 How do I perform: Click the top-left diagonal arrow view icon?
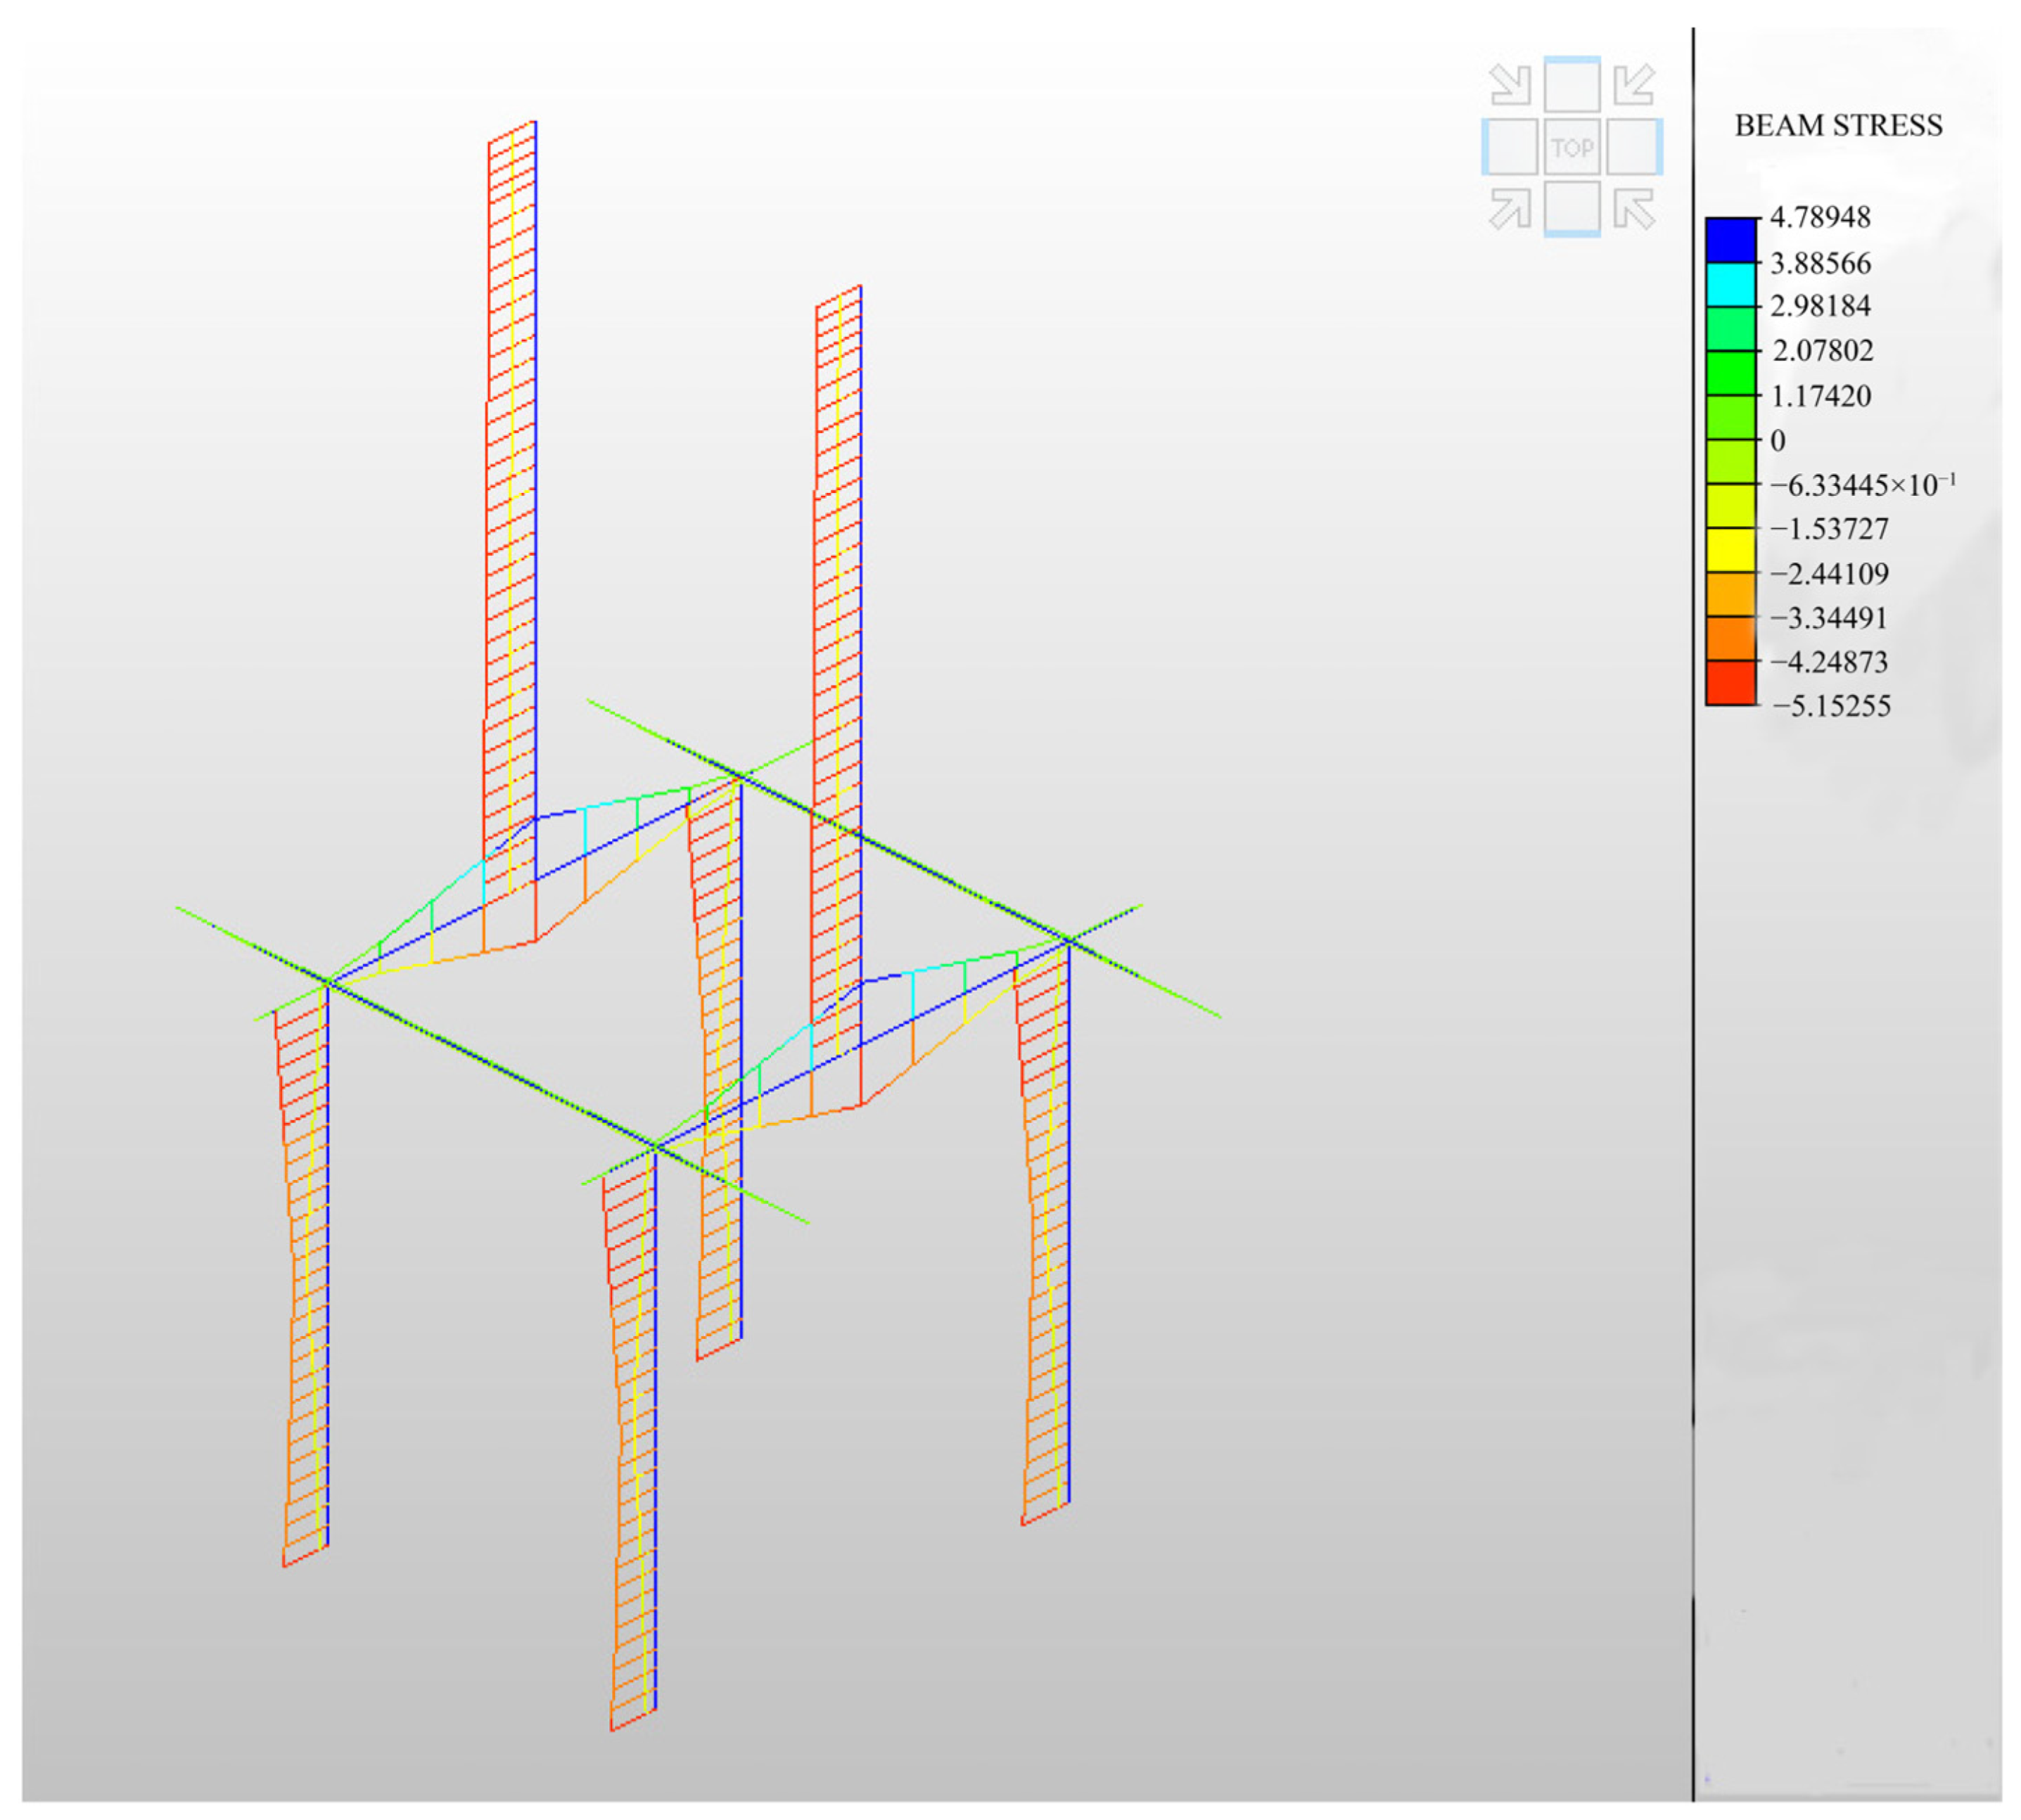point(1510,85)
